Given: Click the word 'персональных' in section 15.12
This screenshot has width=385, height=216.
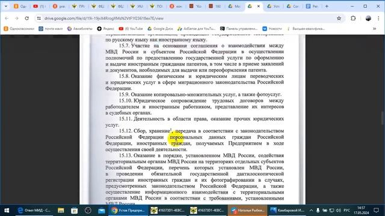Looking at the screenshot, I should 186,137.
